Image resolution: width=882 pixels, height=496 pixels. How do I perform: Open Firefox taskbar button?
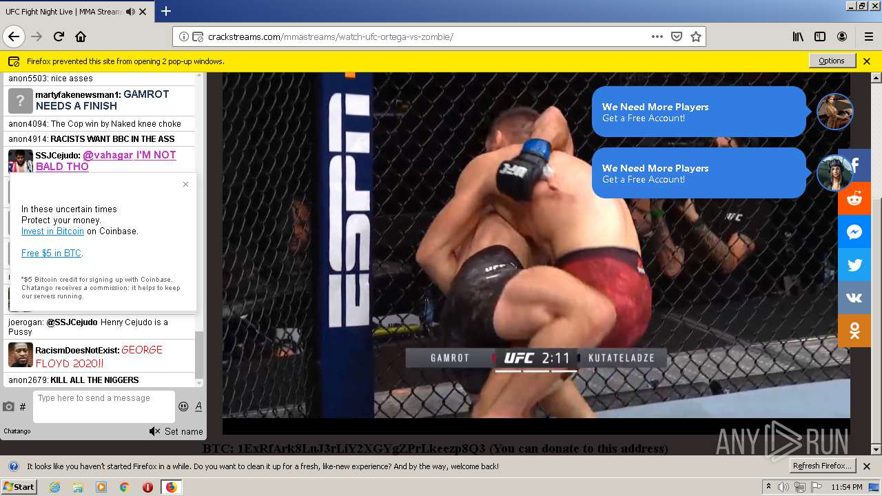tap(171, 487)
